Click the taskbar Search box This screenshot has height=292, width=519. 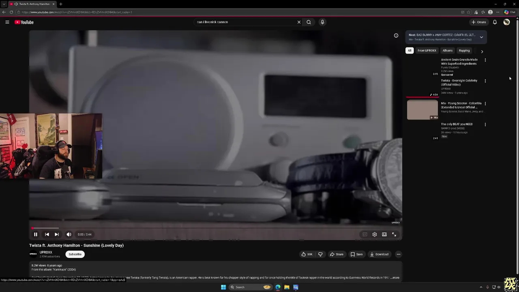251,287
